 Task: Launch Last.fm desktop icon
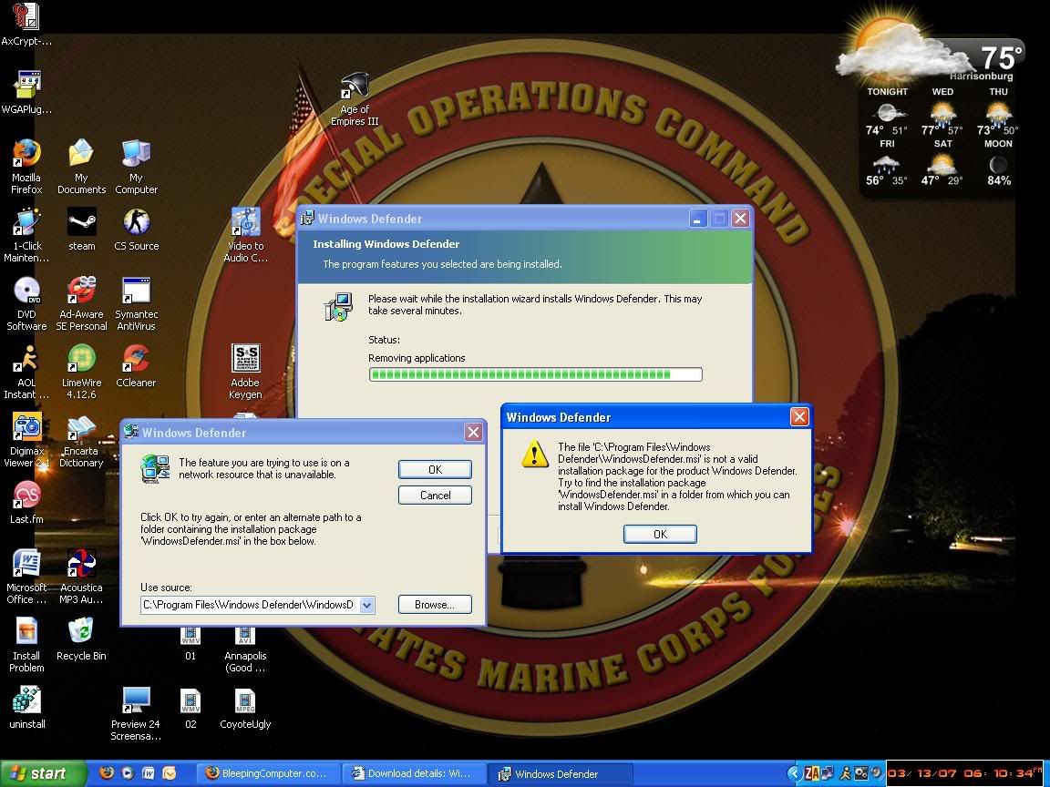[x=26, y=502]
